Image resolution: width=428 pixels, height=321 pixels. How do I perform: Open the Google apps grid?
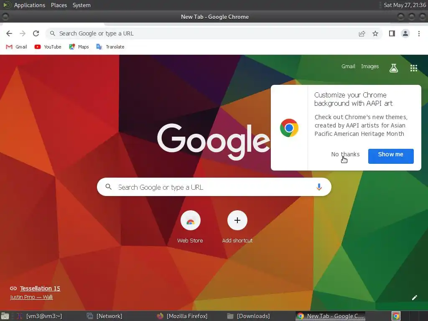[414, 68]
